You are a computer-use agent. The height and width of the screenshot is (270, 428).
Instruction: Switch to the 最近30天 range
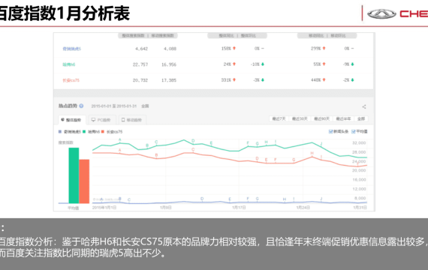tap(300, 119)
